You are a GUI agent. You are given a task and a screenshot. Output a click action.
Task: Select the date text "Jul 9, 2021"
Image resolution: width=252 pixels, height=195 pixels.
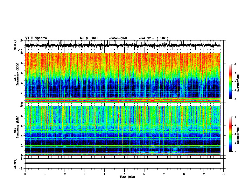pos(89,38)
